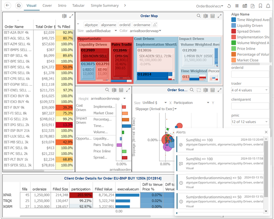
Task: Open the OrderBook\ecs workbook dropdown
Action: 210,6
